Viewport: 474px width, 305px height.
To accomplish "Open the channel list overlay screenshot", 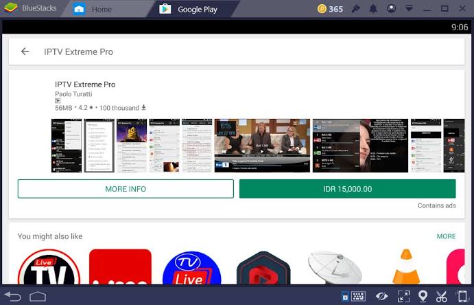I will click(x=360, y=146).
